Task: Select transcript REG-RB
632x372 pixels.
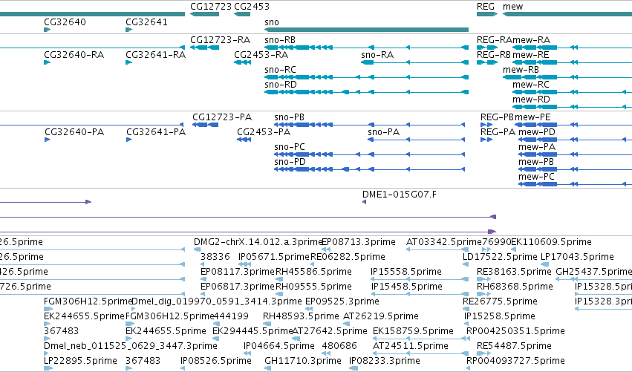Action: click(x=494, y=55)
